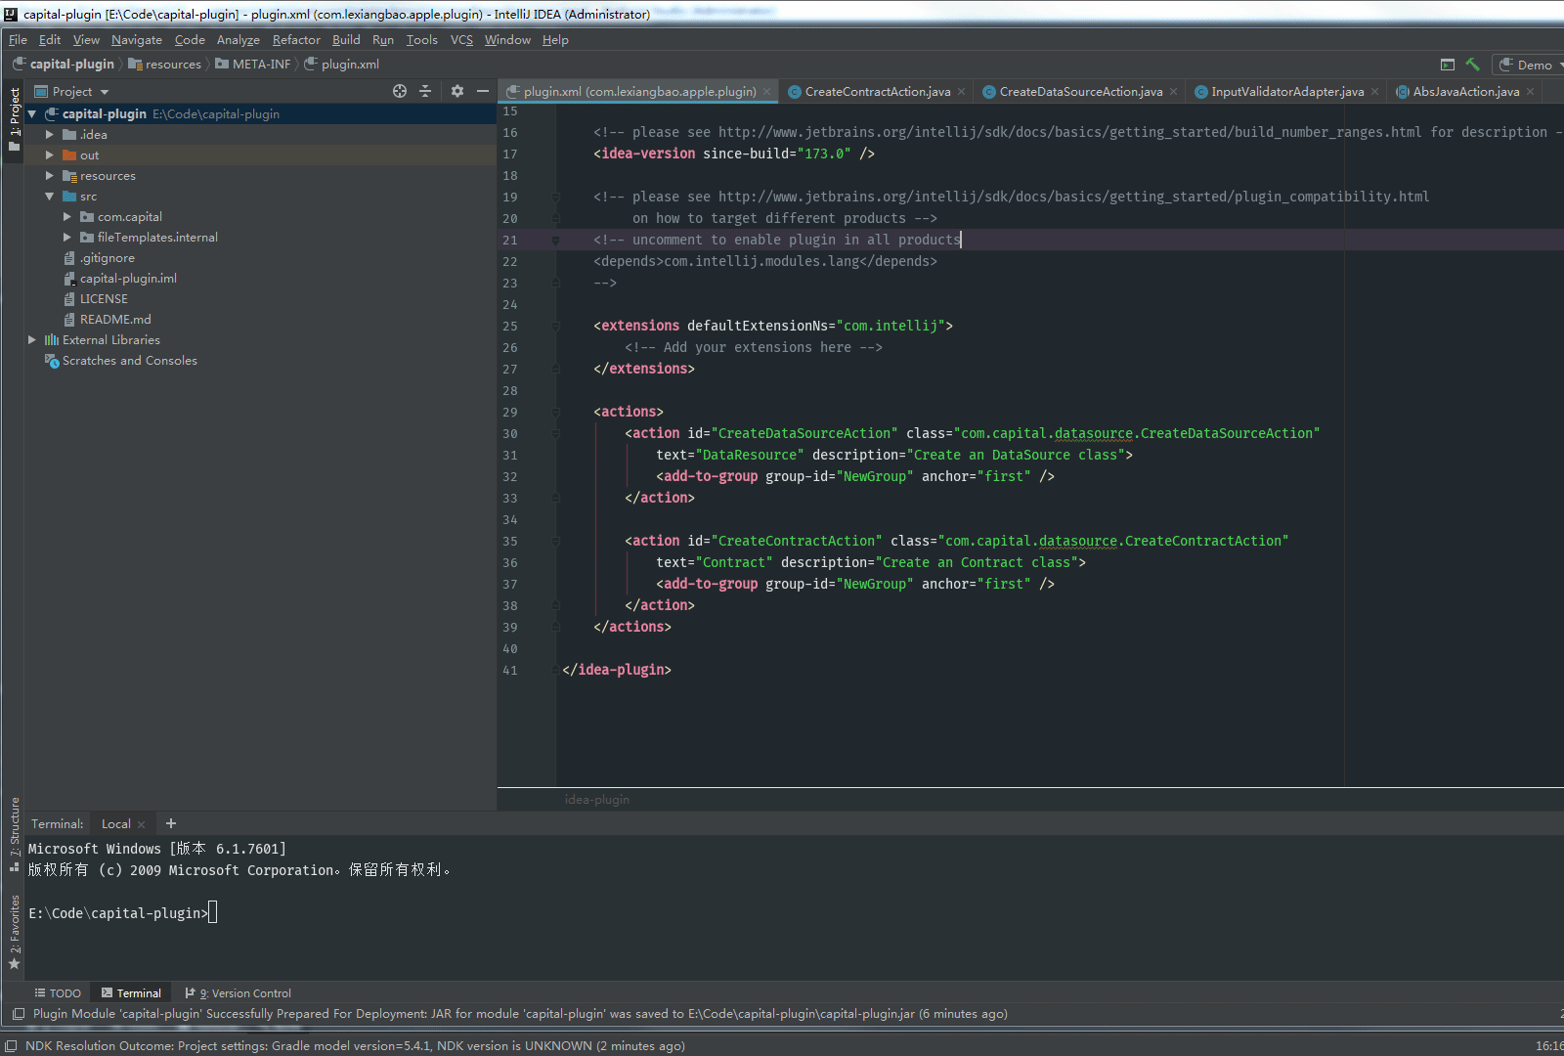Open the Version Control tool window
The image size is (1564, 1056).
click(x=238, y=993)
